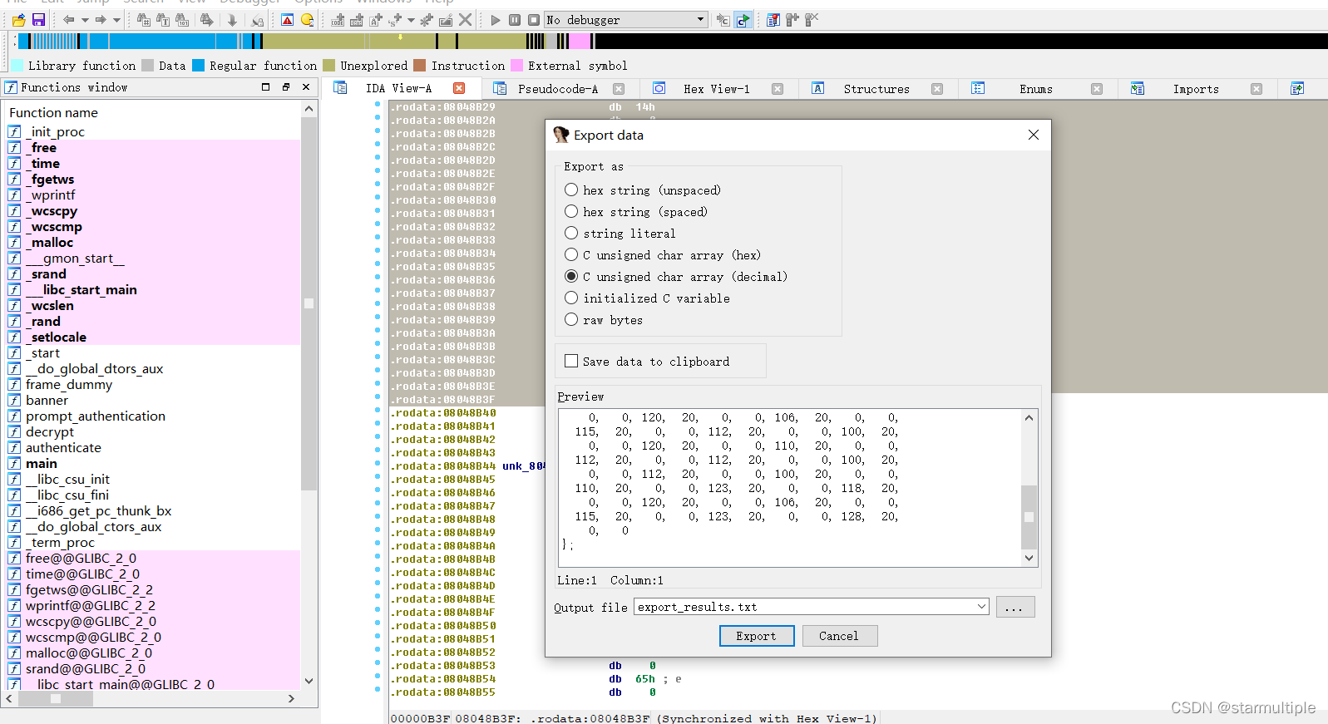Start the debugger with the play icon
The width and height of the screenshot is (1328, 724).
(496, 20)
